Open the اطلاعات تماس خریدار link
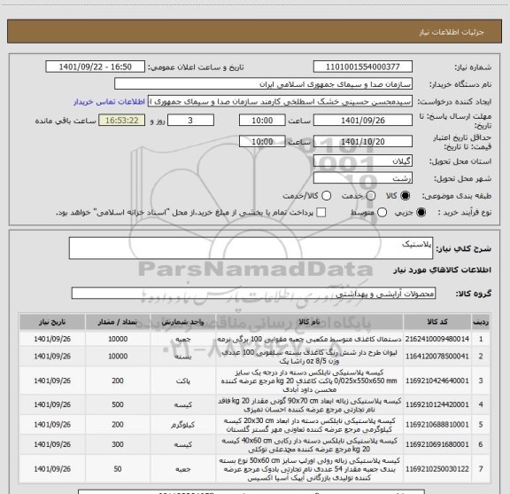The height and width of the screenshot is (494, 510). (x=109, y=102)
